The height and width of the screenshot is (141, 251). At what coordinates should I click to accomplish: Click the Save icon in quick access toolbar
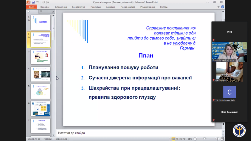click(33, 2)
